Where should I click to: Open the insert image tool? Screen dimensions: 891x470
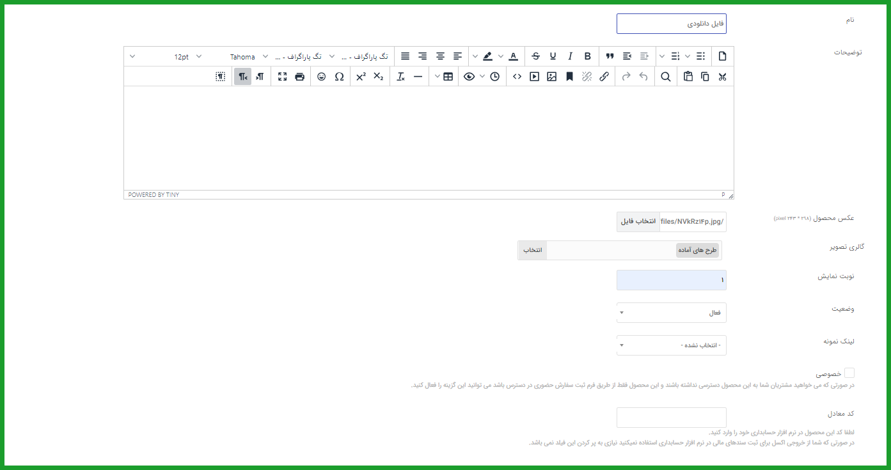[551, 77]
